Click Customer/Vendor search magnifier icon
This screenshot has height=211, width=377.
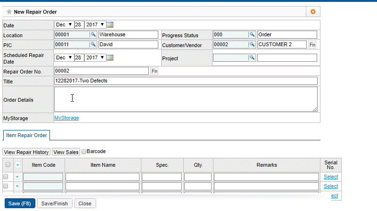coord(252,44)
